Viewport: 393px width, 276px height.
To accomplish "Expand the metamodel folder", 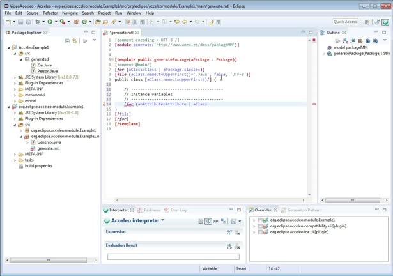I will click(x=15, y=95).
